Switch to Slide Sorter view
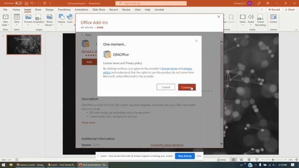Screen dimensions: 299x168 point(241,160)
